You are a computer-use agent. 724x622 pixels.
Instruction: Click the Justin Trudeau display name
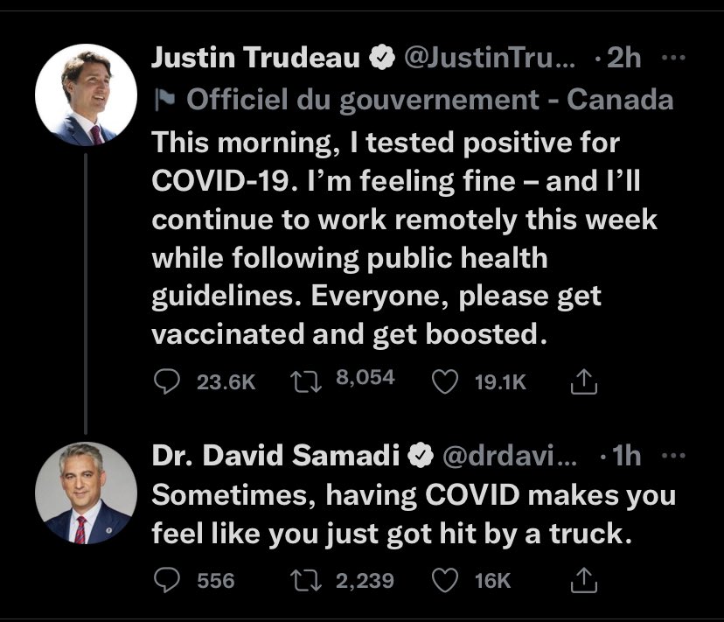coord(257,59)
